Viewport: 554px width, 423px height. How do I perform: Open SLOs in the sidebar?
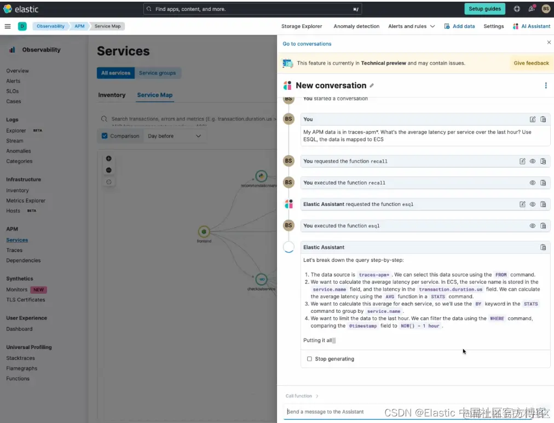pos(13,92)
